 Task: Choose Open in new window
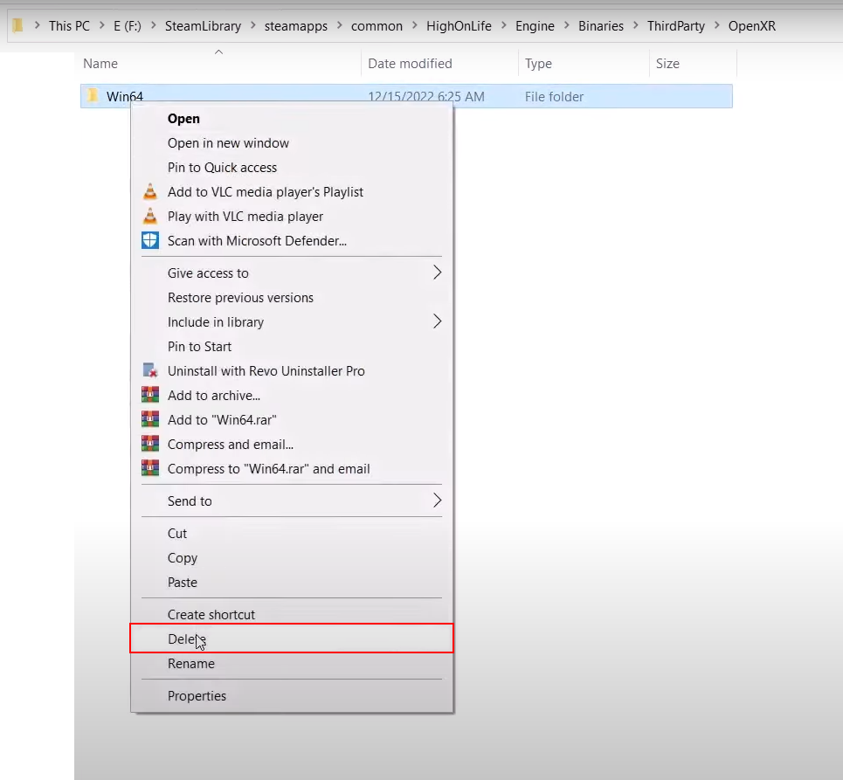228,143
